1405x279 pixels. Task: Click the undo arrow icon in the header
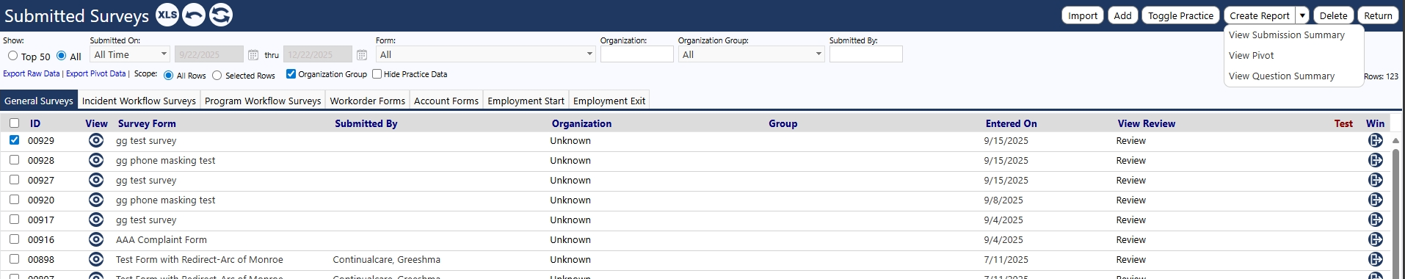tap(194, 15)
